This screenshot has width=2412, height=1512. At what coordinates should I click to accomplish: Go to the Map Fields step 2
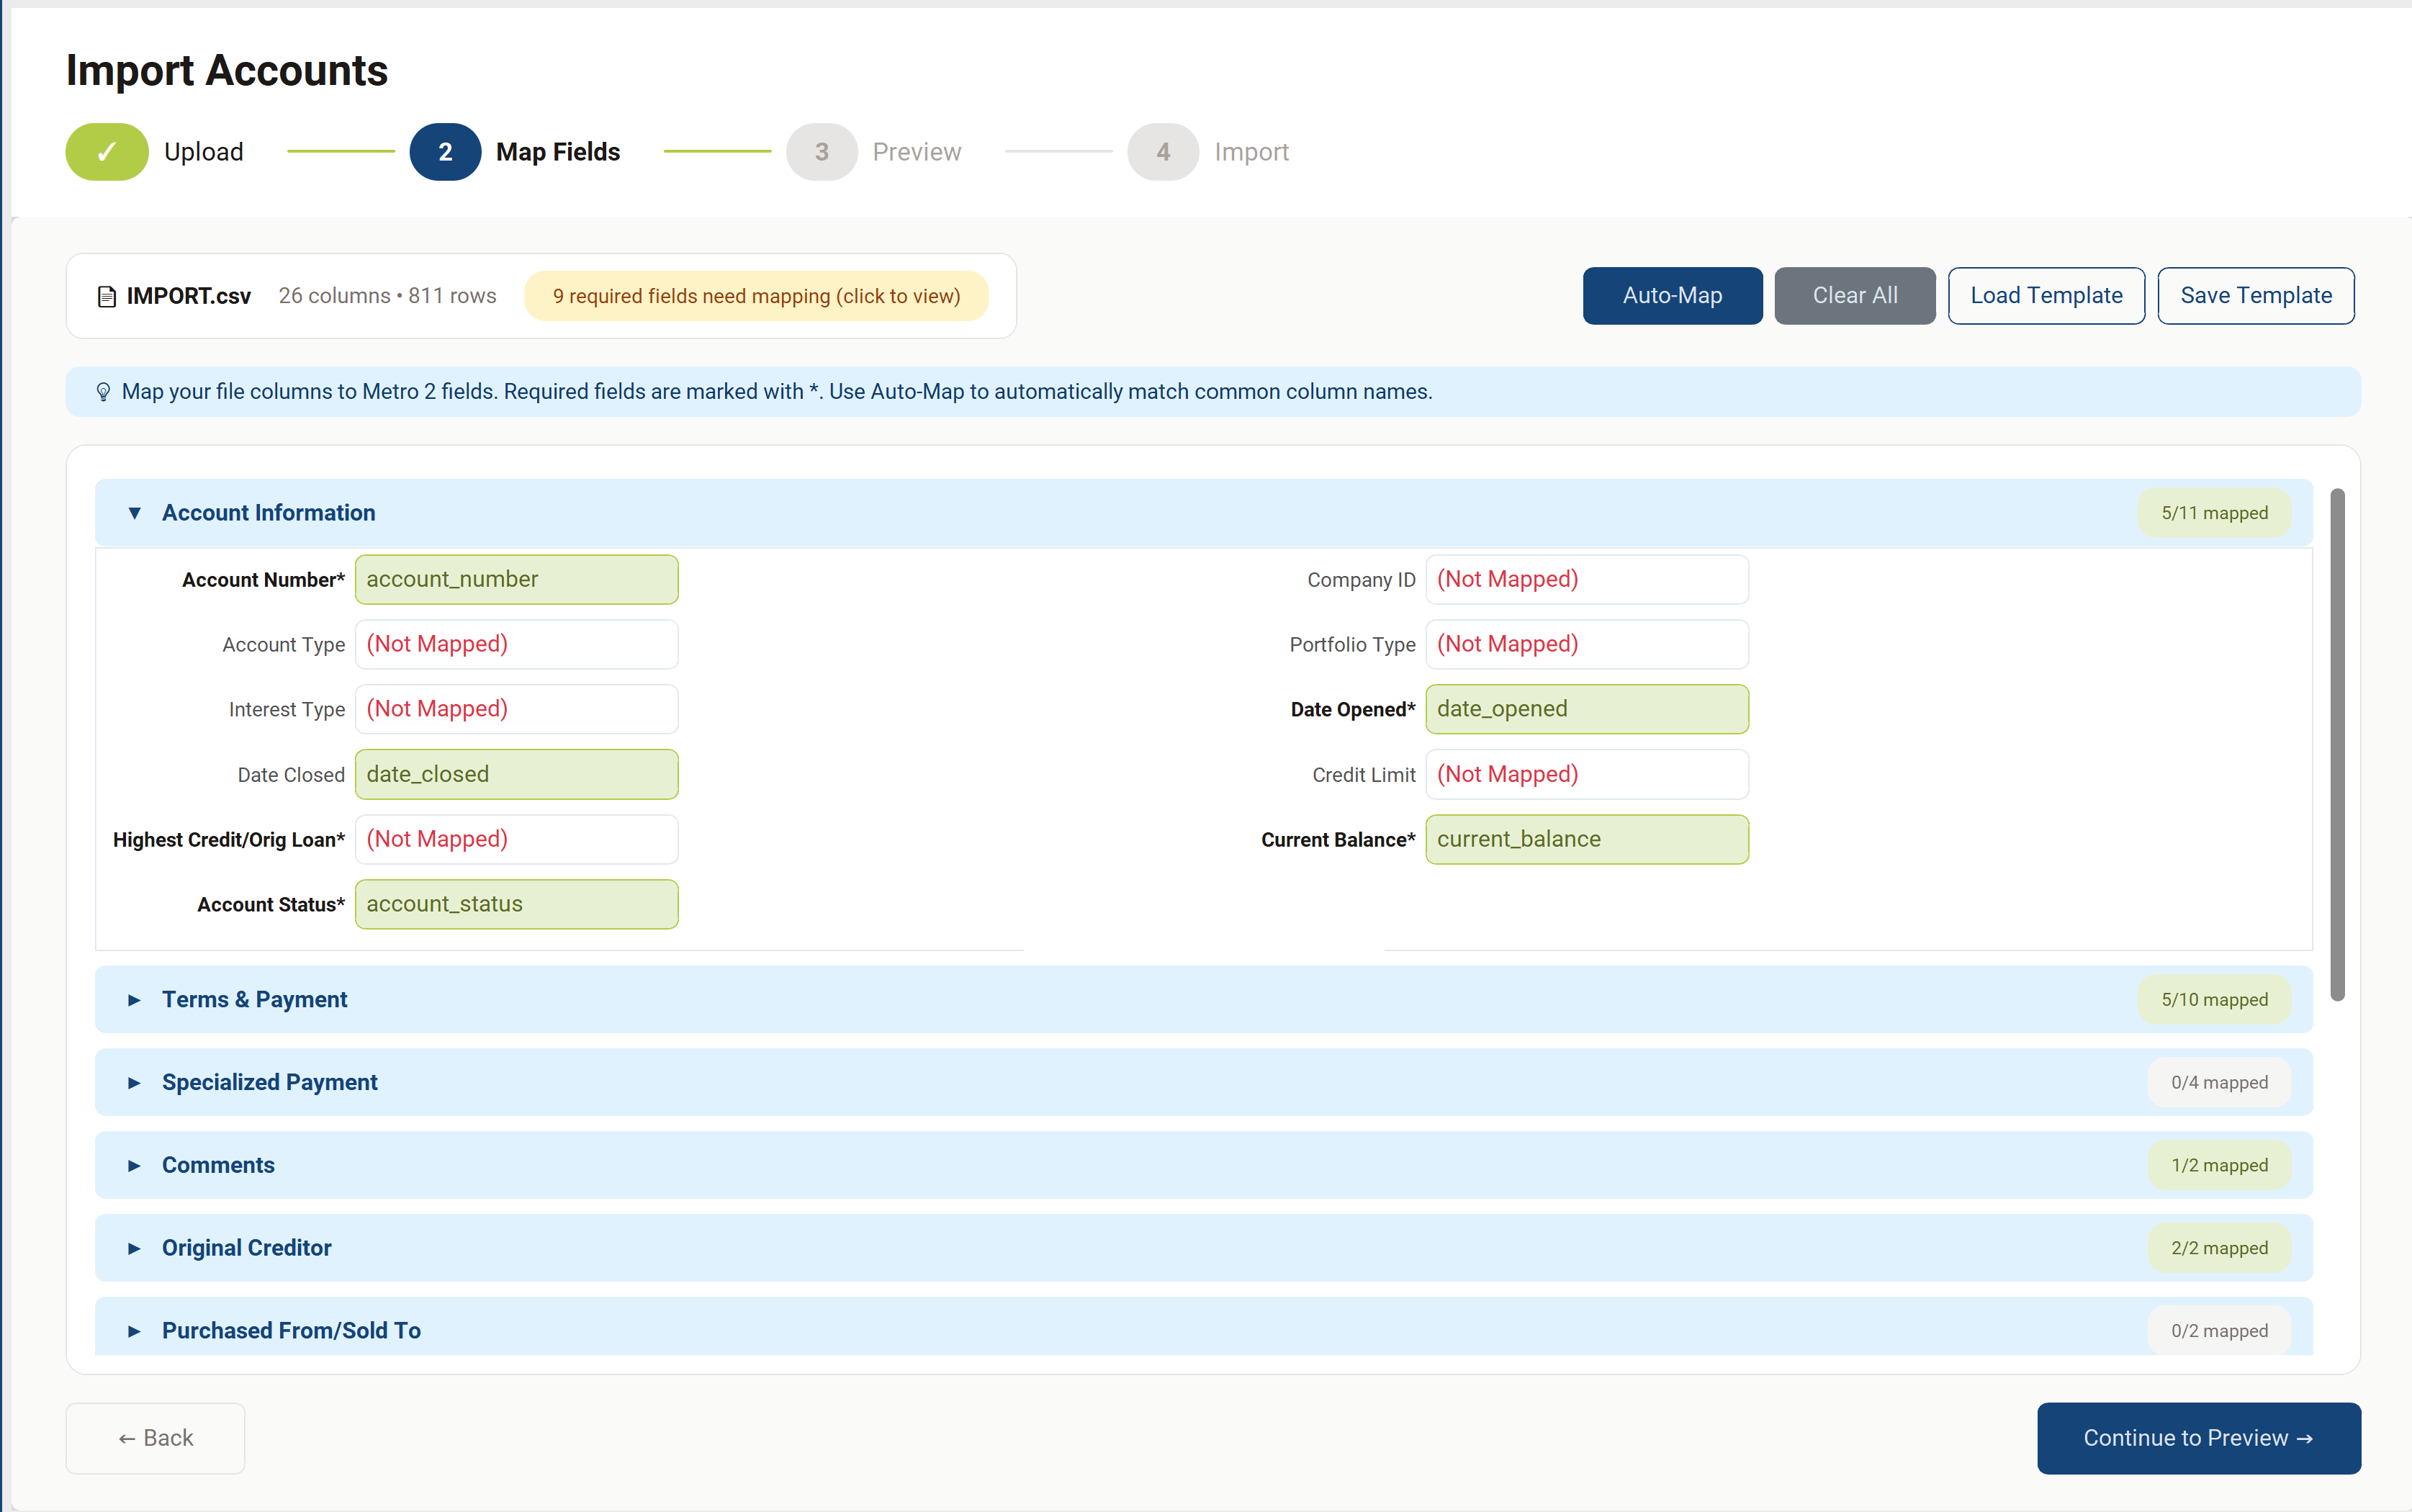[x=445, y=152]
